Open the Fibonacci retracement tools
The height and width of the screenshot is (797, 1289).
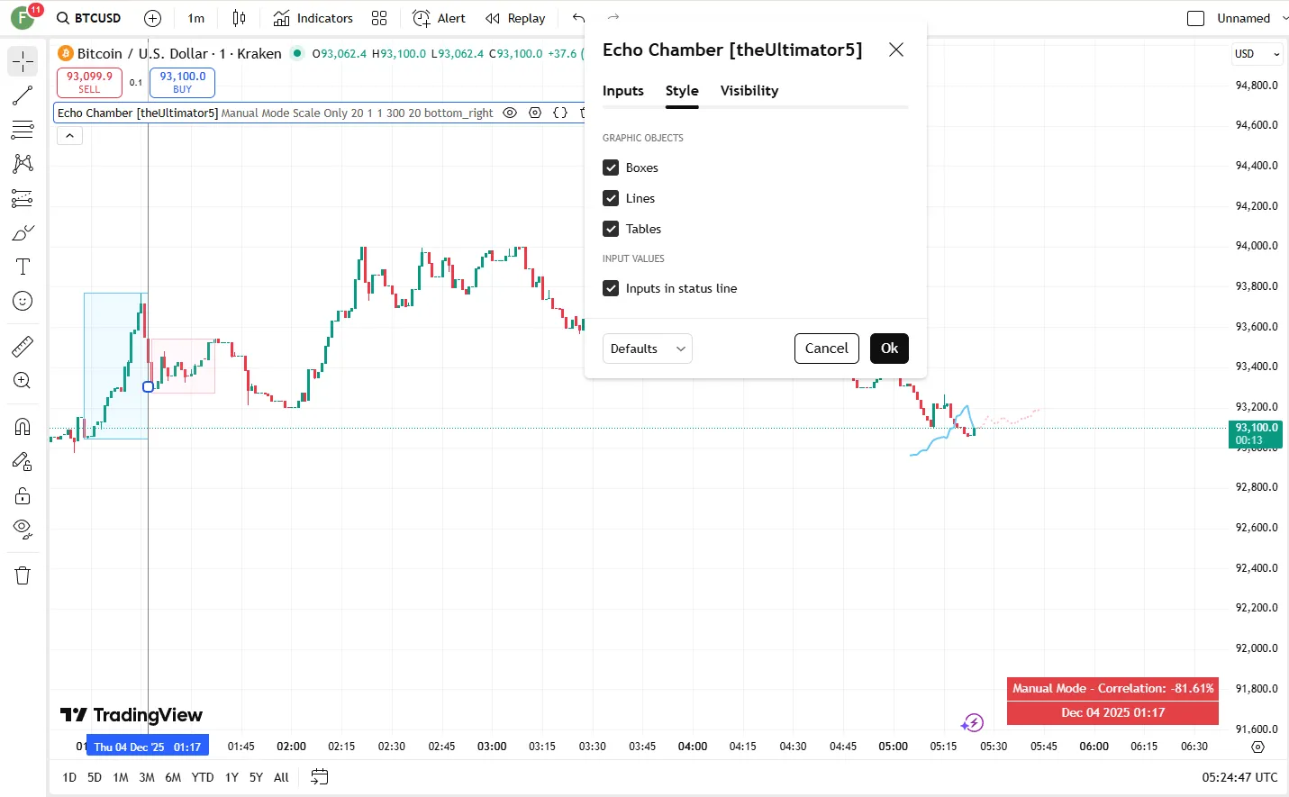(23, 130)
